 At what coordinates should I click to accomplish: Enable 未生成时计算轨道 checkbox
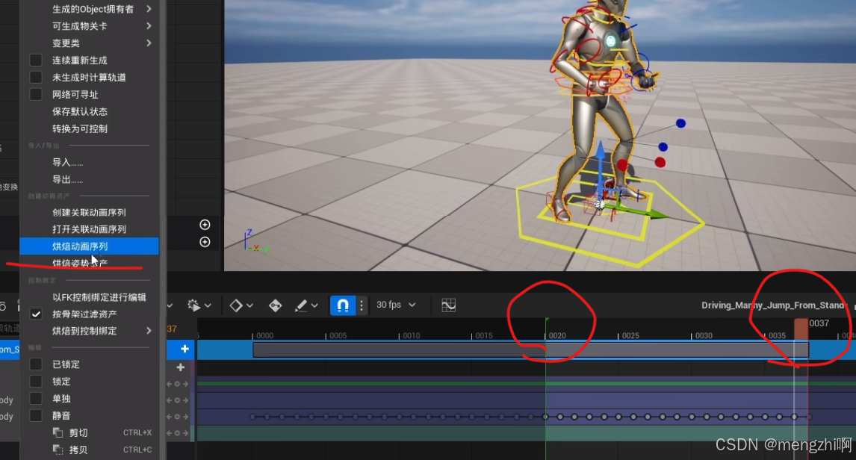[x=36, y=78]
